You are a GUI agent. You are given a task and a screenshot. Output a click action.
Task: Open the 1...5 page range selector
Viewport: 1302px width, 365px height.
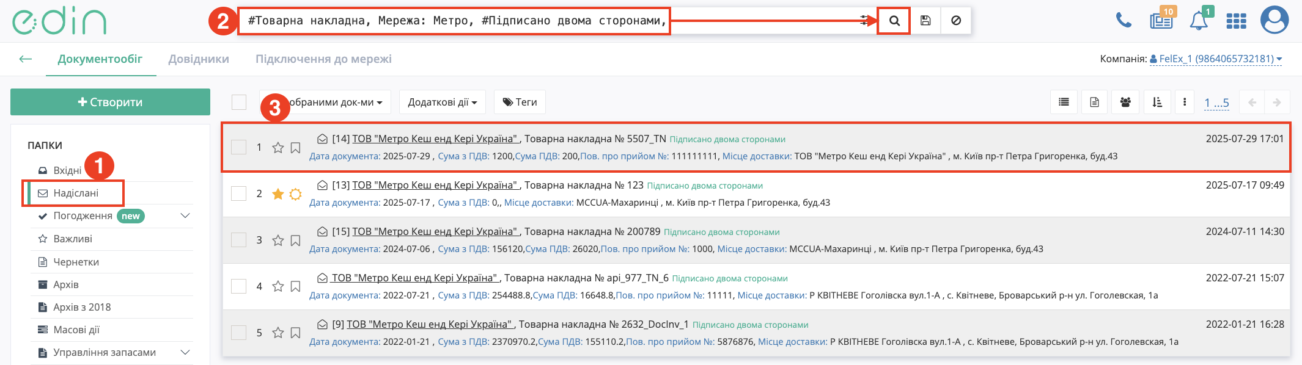(x=1216, y=103)
